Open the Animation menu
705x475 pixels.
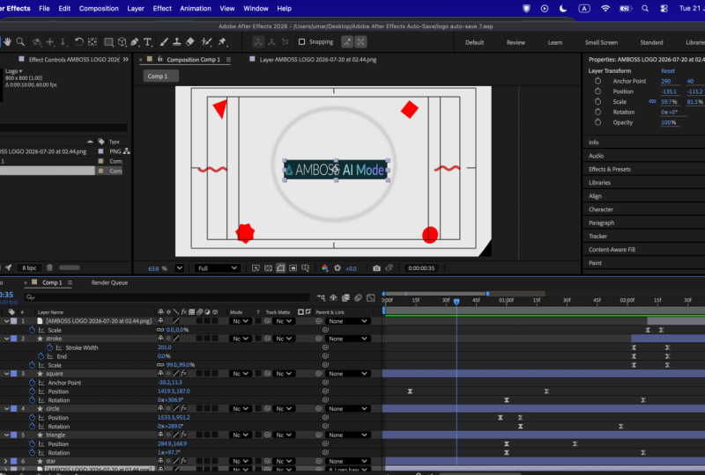click(196, 9)
